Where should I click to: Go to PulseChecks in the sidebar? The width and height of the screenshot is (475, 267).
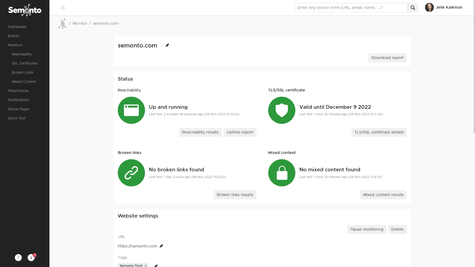click(18, 91)
